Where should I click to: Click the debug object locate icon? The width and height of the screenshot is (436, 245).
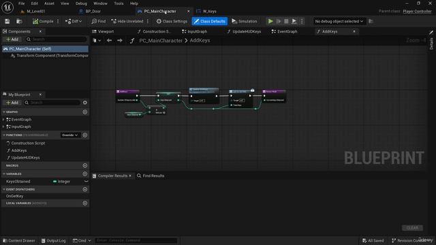point(371,21)
